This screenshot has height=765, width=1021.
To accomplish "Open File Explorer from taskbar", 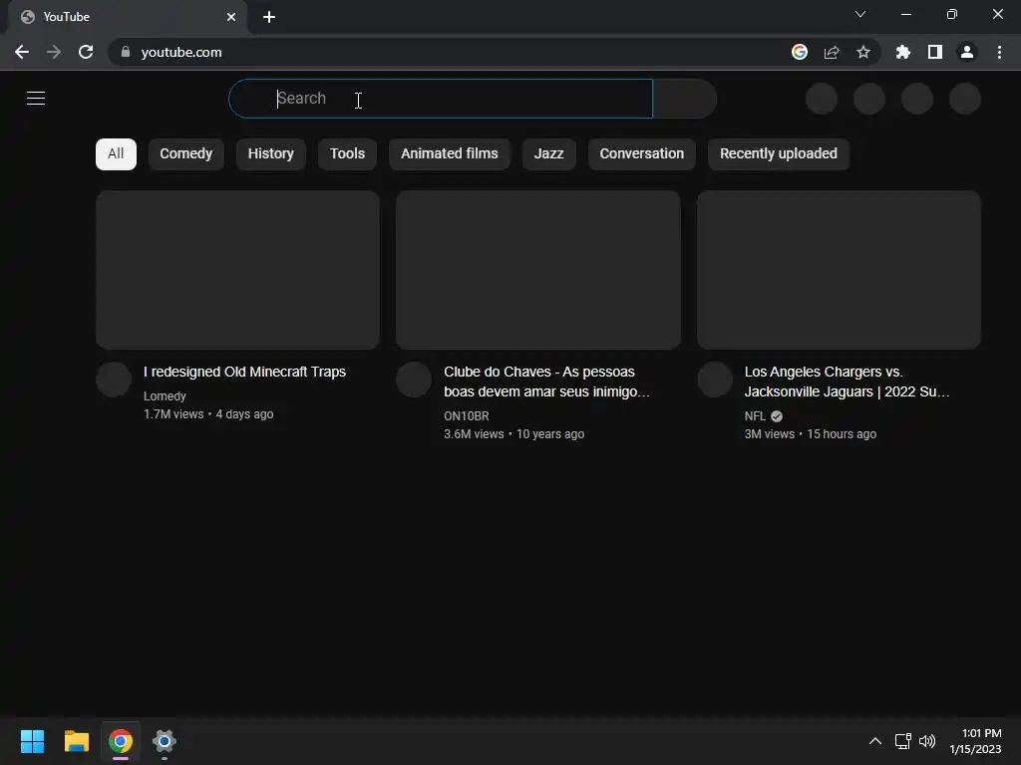I will [x=76, y=741].
